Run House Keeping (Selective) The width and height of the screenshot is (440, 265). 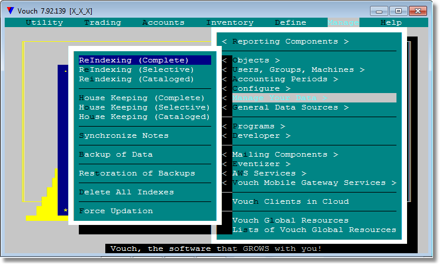click(x=145, y=107)
